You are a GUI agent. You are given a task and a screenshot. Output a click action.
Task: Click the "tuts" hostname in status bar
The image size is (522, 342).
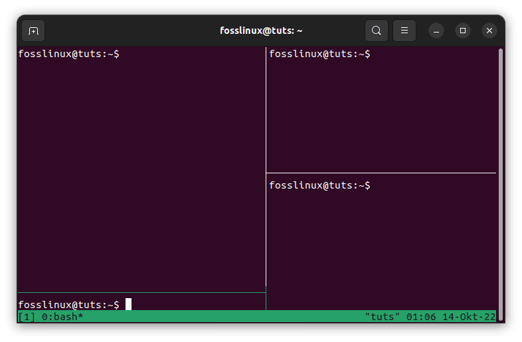point(383,317)
